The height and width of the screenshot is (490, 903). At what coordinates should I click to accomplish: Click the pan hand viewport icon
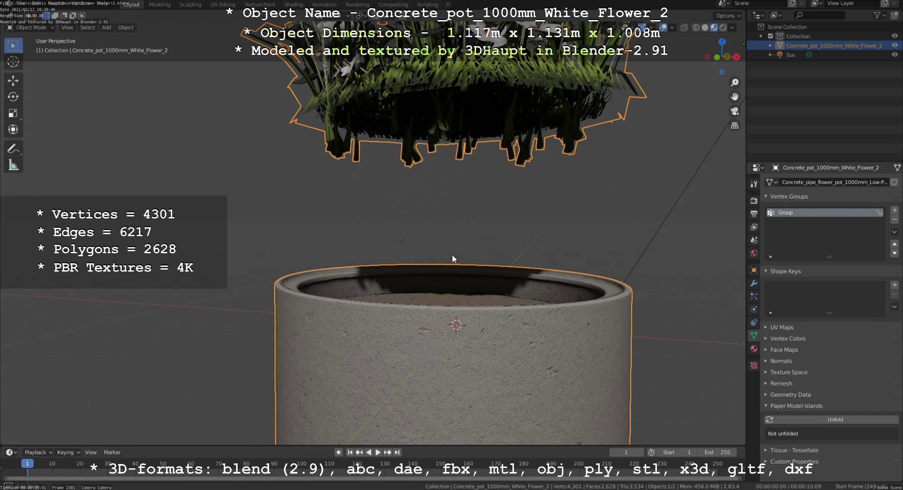pos(735,97)
